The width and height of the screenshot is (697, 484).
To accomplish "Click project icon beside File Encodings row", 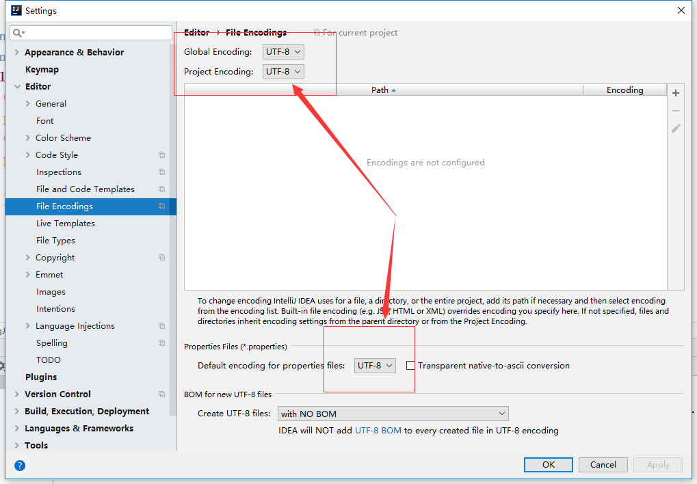I will click(x=162, y=206).
